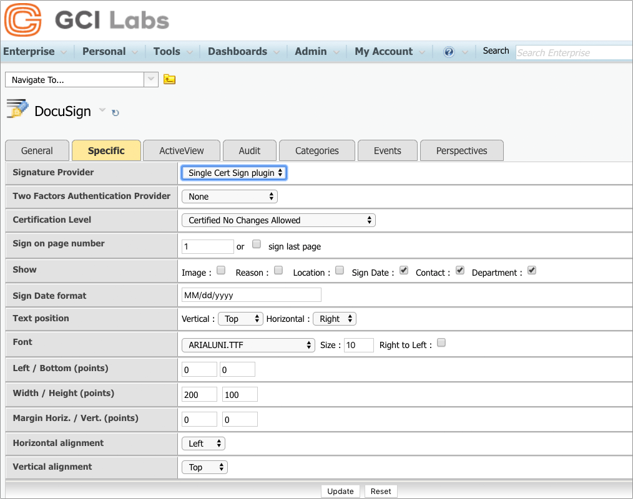
Task: Enable the Location show checkbox
Action: 340,270
